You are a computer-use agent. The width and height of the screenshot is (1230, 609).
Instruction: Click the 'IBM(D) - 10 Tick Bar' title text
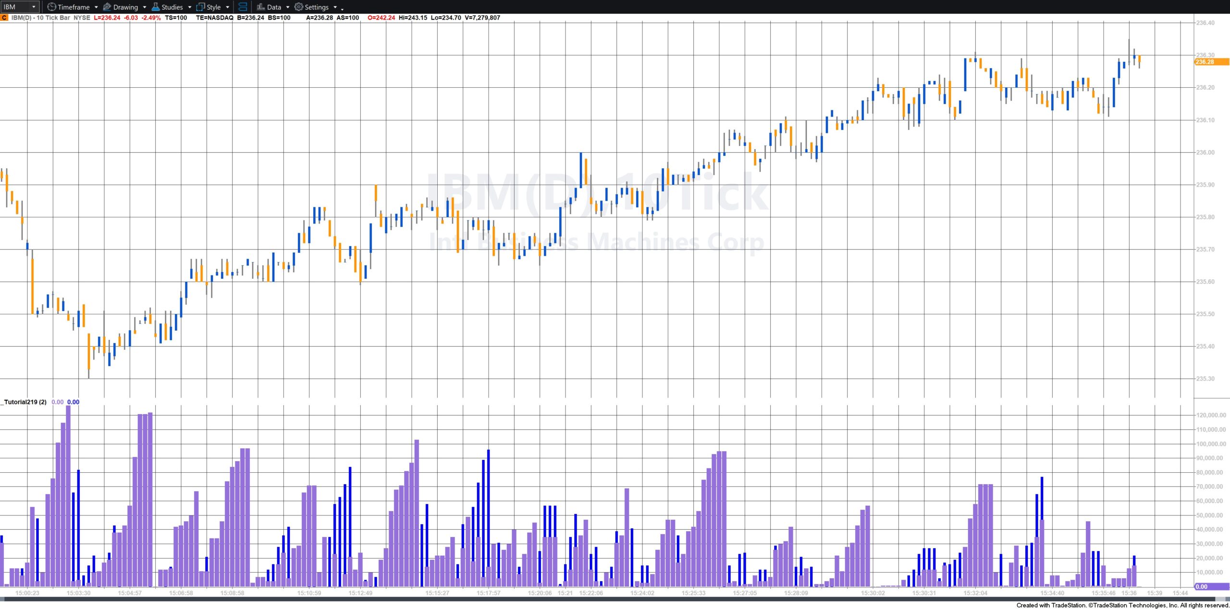41,18
